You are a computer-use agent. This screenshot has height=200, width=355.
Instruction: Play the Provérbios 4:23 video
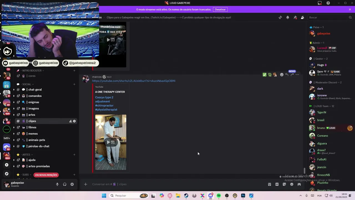pyautogui.click(x=108, y=40)
